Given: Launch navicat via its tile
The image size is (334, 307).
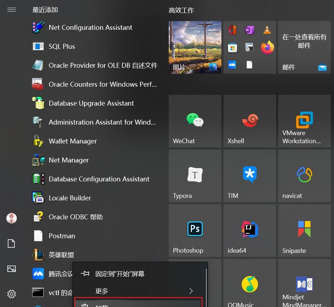Looking at the screenshot, I should (304, 176).
